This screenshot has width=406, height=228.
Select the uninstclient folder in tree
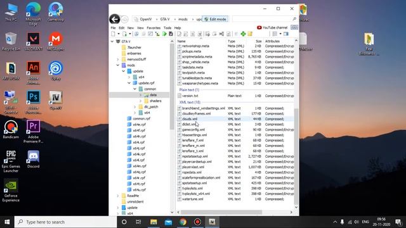[x=135, y=201]
